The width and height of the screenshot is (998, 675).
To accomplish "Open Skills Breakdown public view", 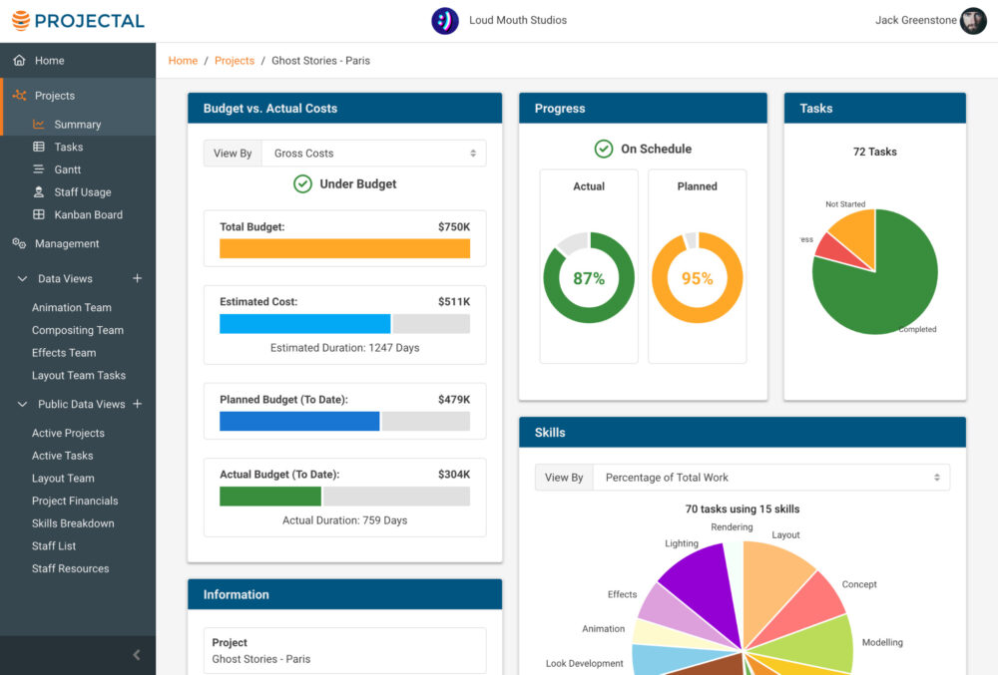I will tap(73, 523).
